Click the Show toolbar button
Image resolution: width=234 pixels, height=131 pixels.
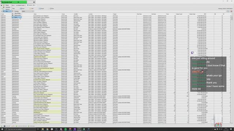pyautogui.click(x=52, y=9)
